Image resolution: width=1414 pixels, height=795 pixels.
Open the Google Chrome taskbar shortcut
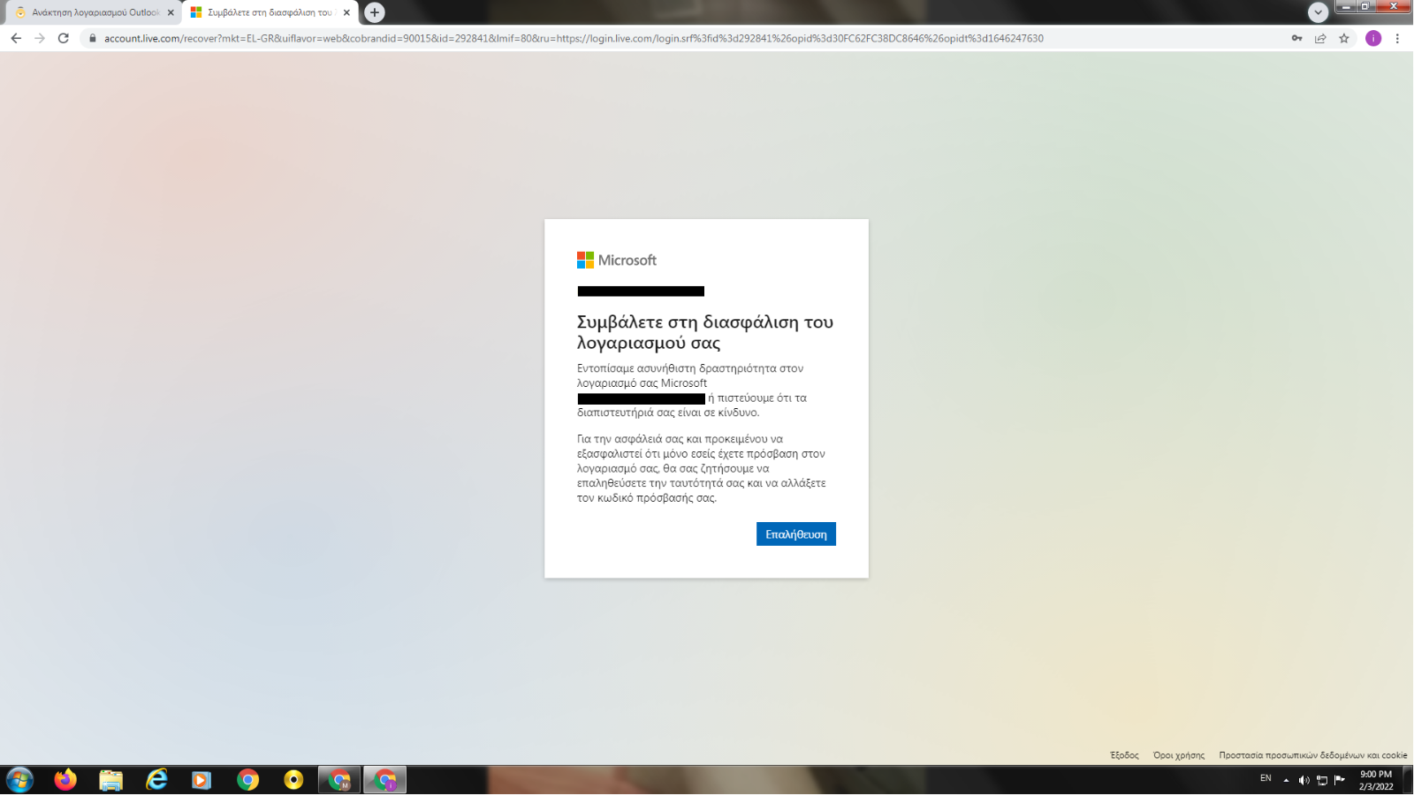click(247, 780)
